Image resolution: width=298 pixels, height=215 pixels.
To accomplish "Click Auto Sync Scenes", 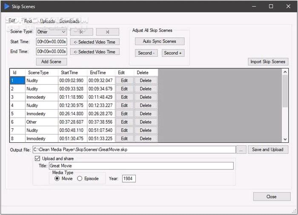I will coord(160,41).
